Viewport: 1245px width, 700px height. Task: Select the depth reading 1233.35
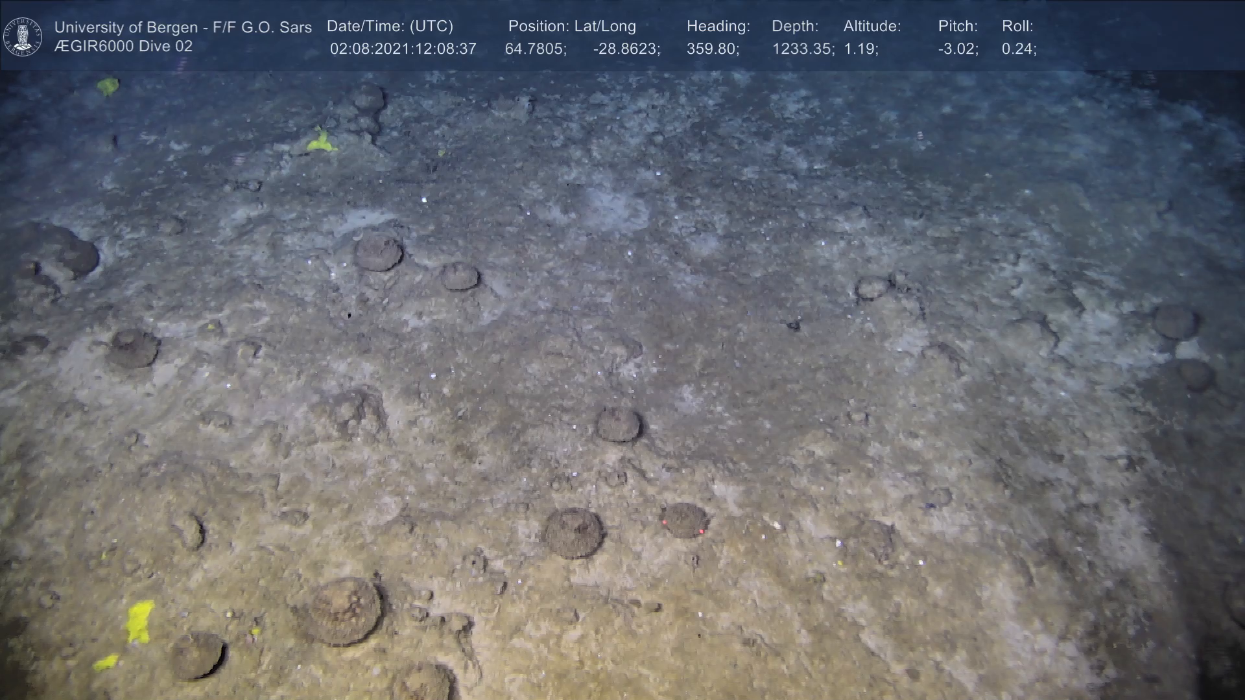tap(803, 49)
